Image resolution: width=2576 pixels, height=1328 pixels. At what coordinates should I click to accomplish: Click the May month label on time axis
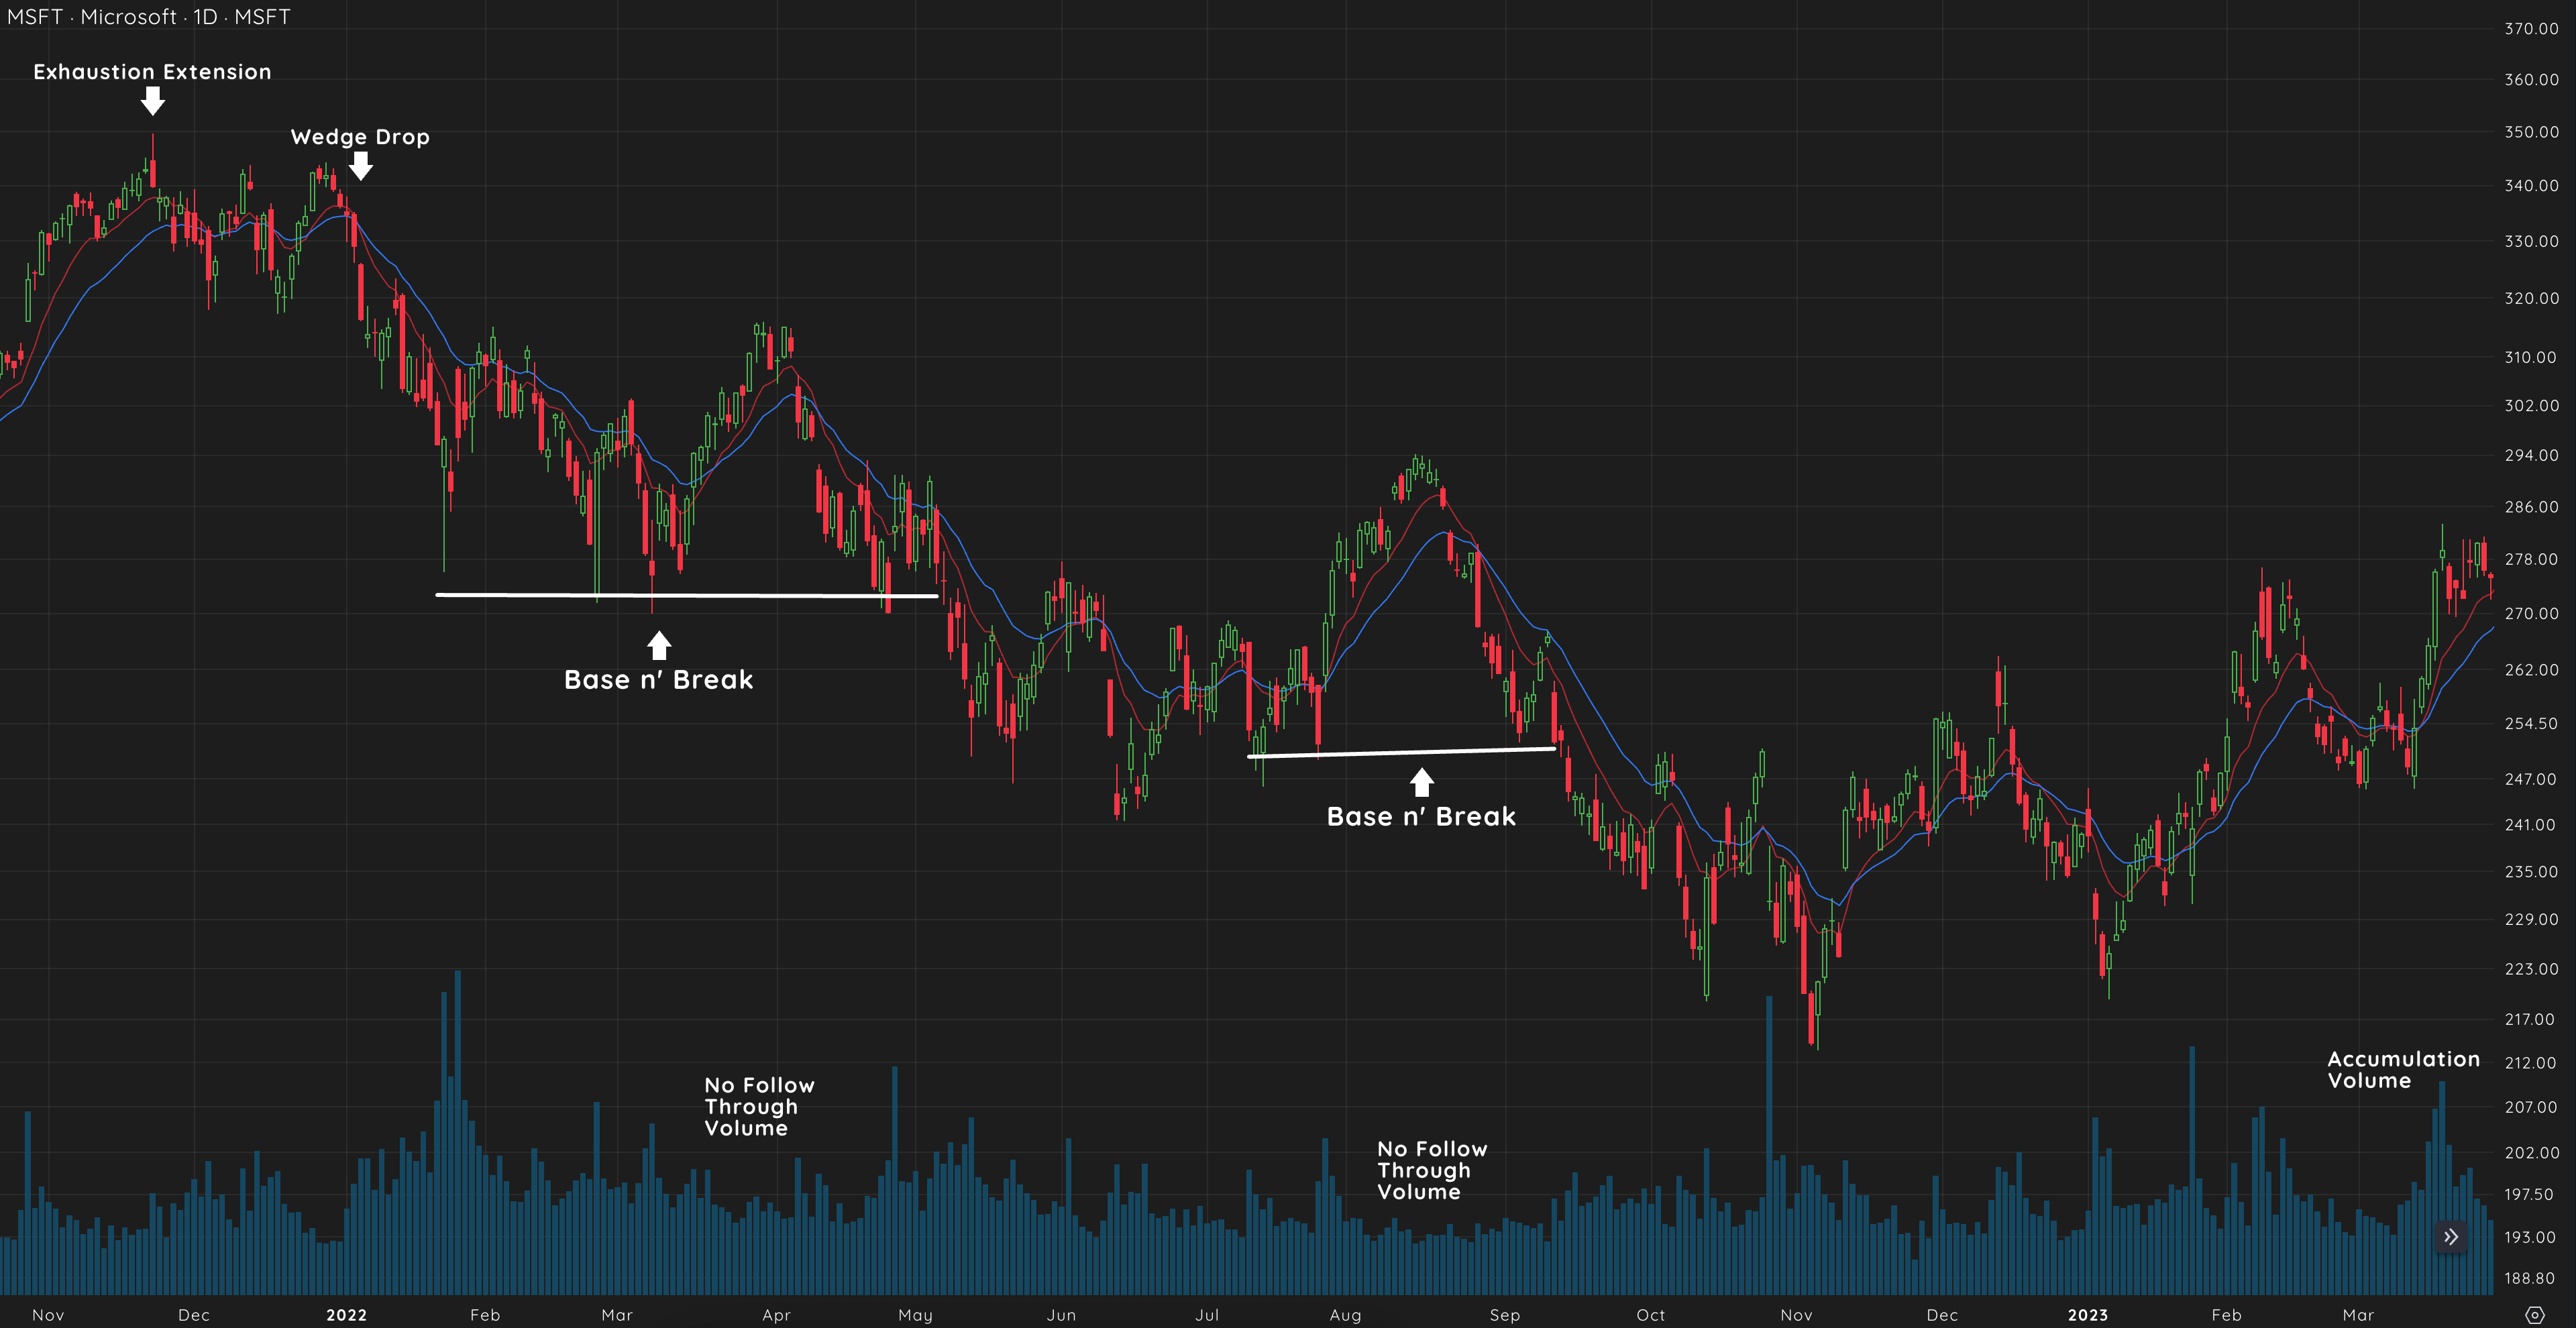tap(915, 1315)
